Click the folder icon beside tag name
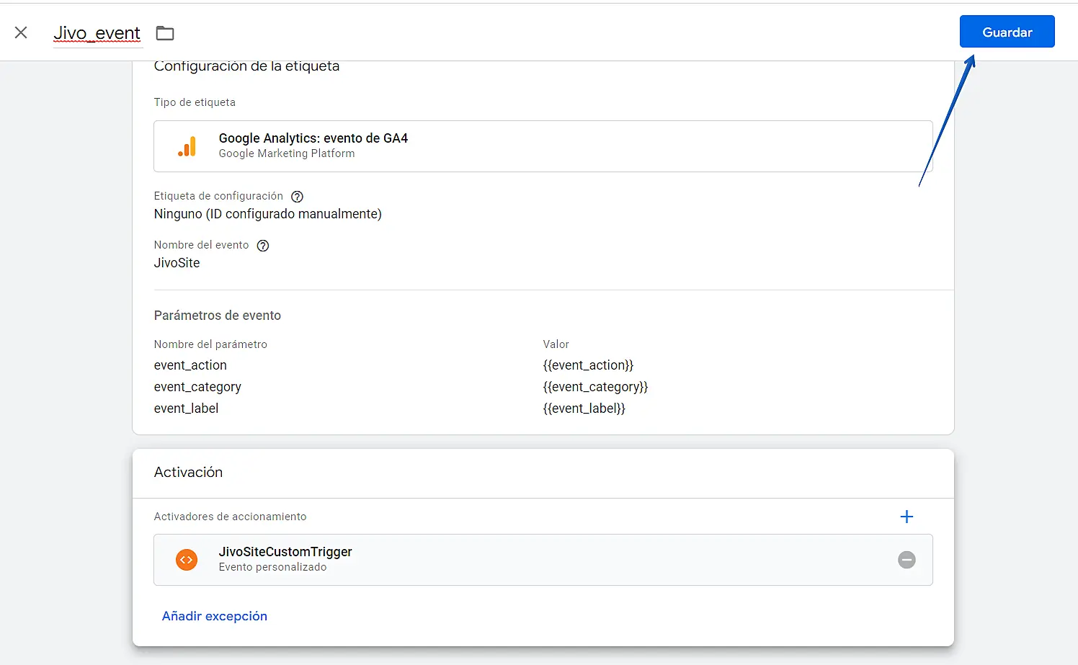 pos(165,33)
